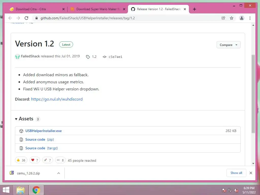
Task: Click Fixed Wii U USB Helper bullet
Action: point(61,89)
